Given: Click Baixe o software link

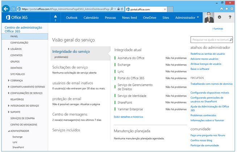Looking at the screenshot, I should 200,69.
